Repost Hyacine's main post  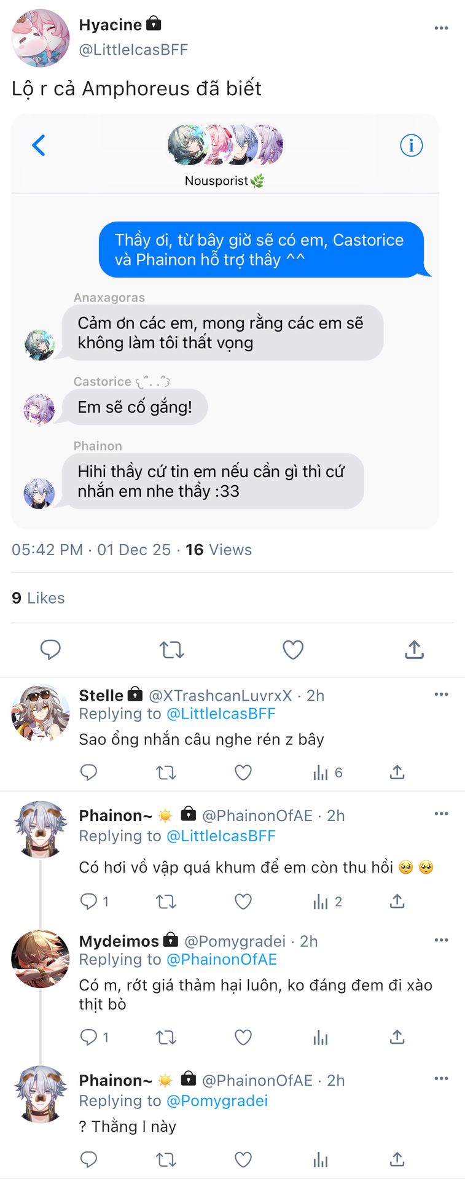[171, 650]
